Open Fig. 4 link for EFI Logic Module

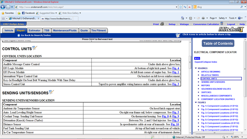pos(176,68)
